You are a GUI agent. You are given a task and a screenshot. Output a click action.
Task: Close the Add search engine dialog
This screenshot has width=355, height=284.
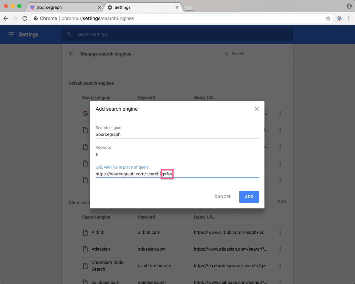click(257, 109)
